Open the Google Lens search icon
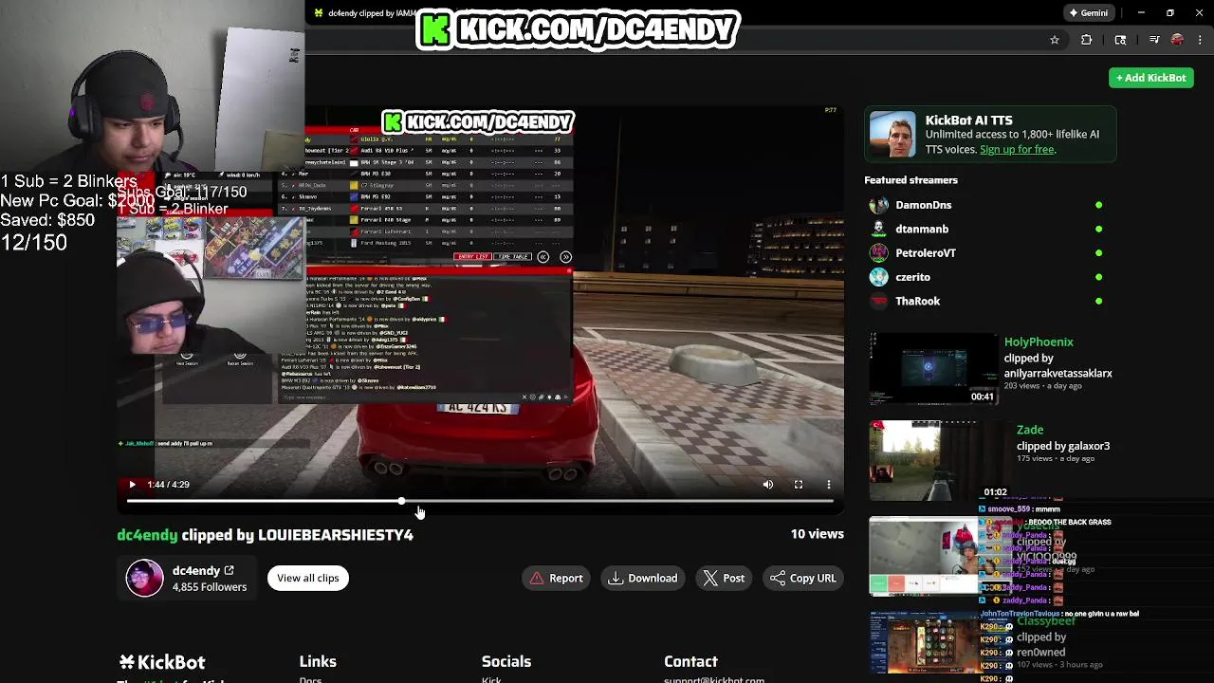Viewport: 1214px width, 683px height. (x=1120, y=40)
